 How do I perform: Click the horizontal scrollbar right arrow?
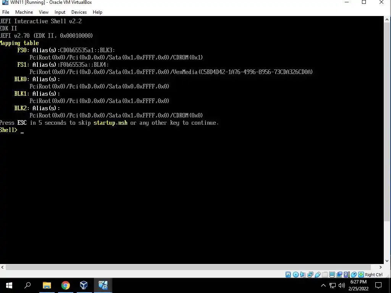(381, 267)
